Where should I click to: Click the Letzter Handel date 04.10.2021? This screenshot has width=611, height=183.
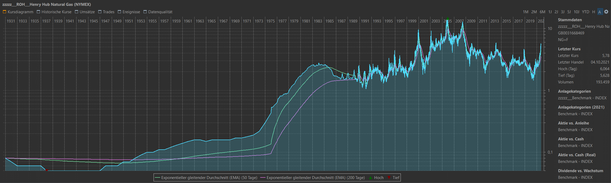[x=600, y=62]
